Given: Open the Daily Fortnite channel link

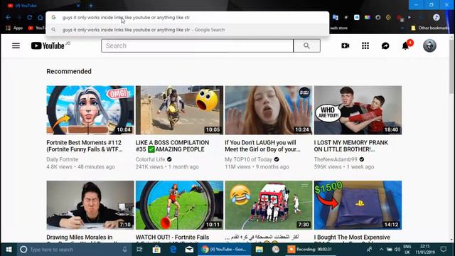Looking at the screenshot, I should 62,159.
